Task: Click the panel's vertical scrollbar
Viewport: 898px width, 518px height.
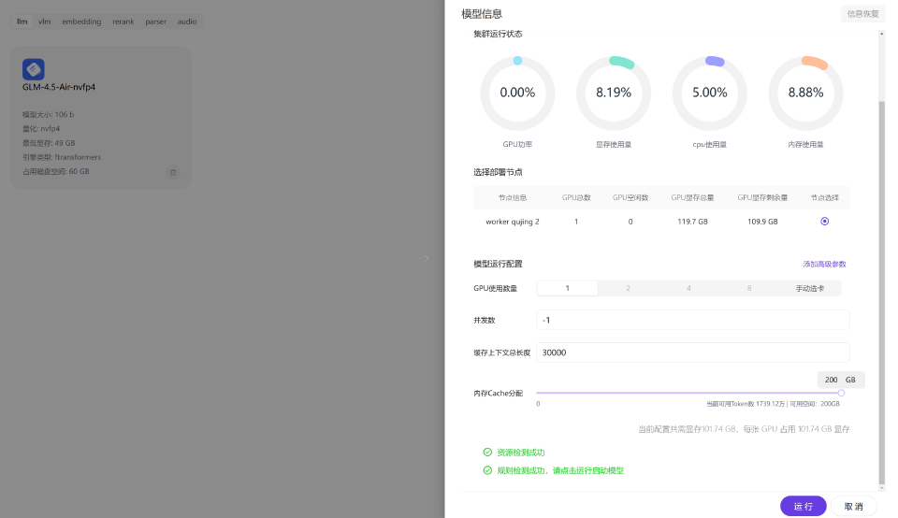Action: point(882,292)
